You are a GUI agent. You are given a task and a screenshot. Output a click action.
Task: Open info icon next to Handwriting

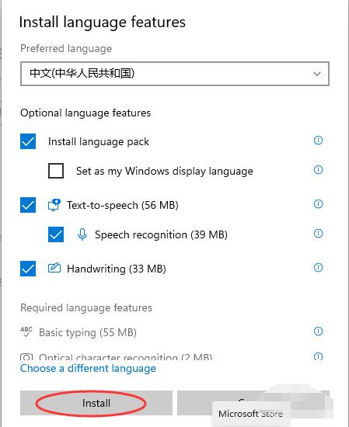pos(318,268)
